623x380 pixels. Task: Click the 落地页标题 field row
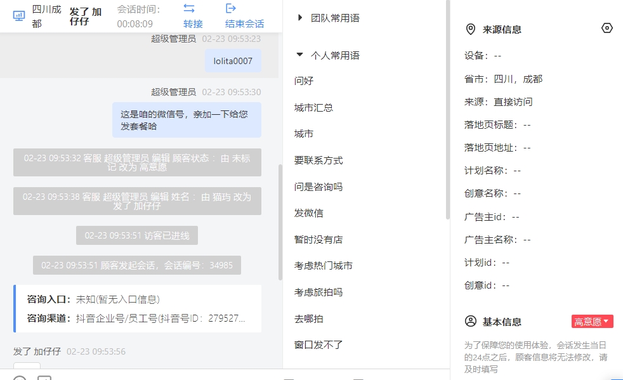coord(497,125)
